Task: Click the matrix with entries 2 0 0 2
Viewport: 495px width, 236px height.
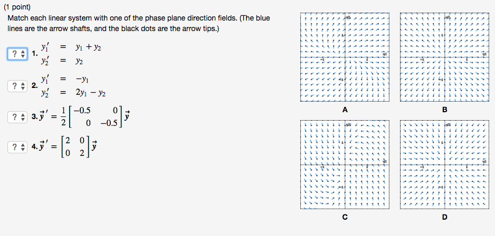Action: (75, 147)
